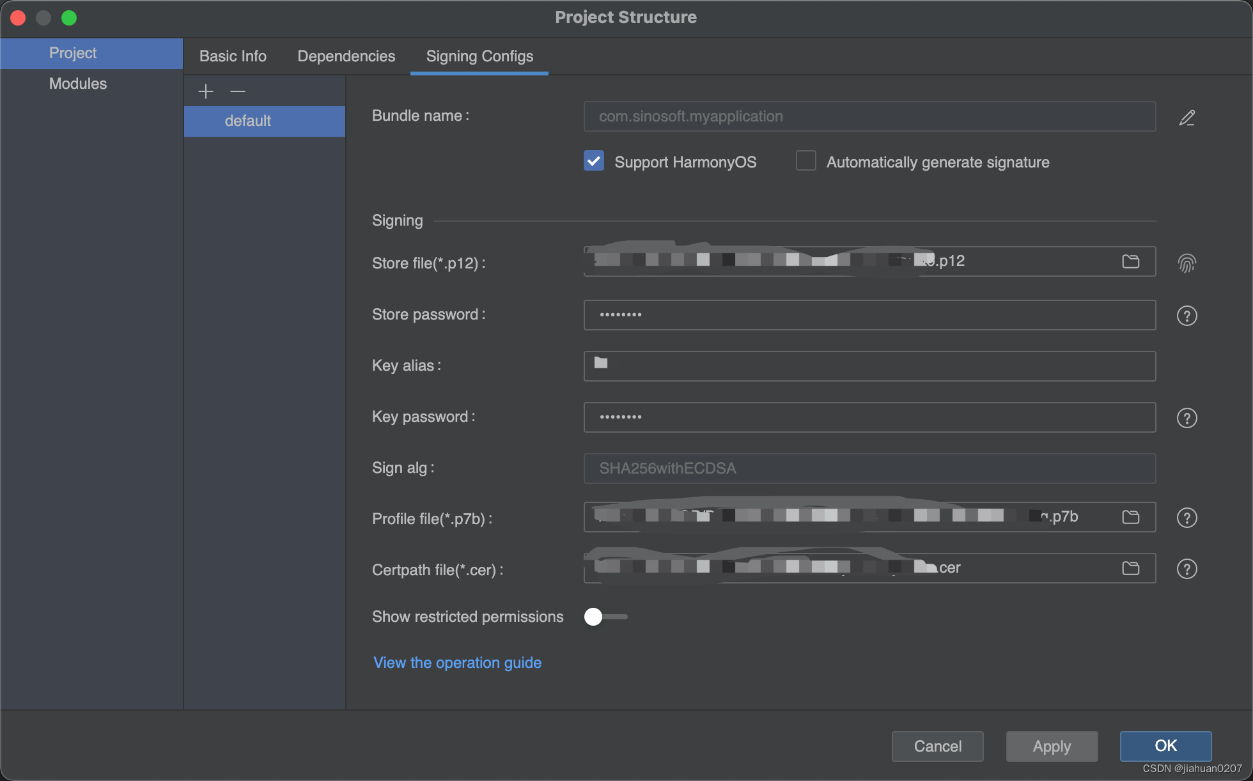Browse for Certpath file (.cer) folder icon
This screenshot has width=1253, height=781.
1131,568
